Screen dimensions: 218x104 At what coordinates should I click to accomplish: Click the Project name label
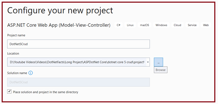[x=16, y=35]
